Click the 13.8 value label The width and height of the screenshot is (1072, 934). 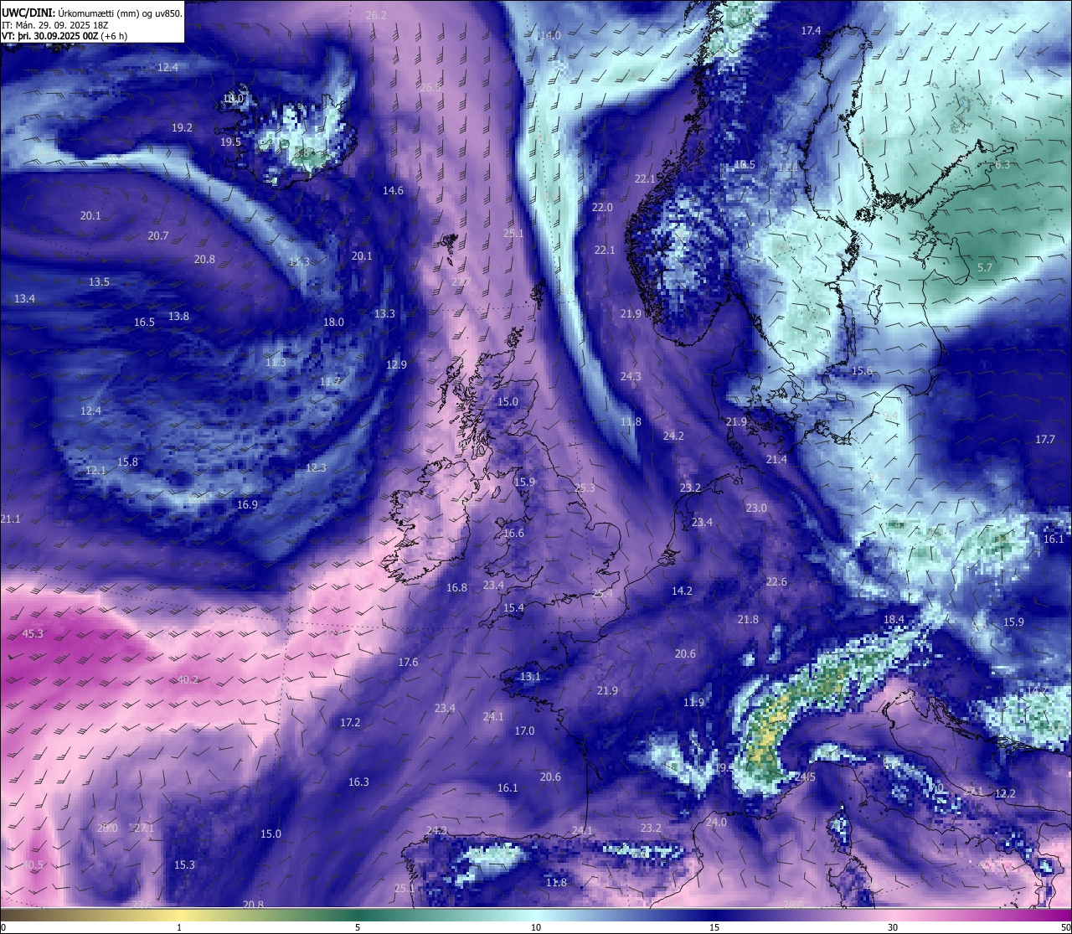178,317
